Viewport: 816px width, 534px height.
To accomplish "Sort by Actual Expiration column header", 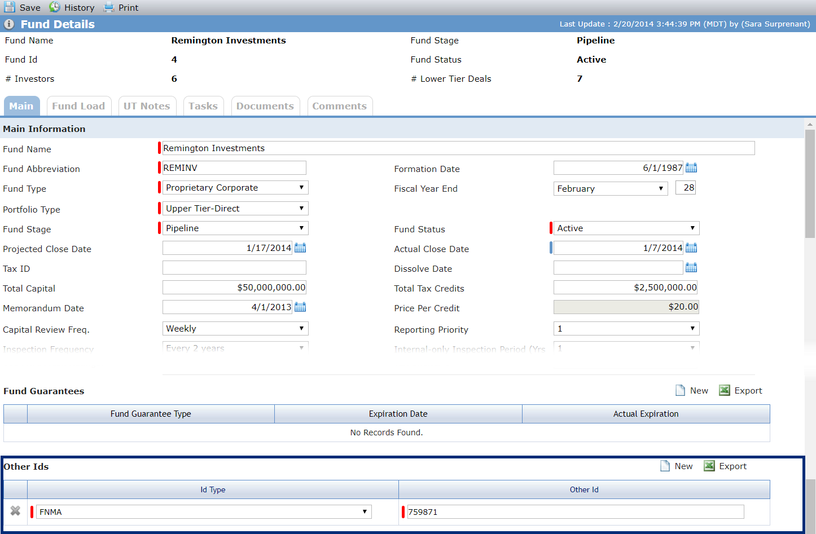I will [x=646, y=414].
